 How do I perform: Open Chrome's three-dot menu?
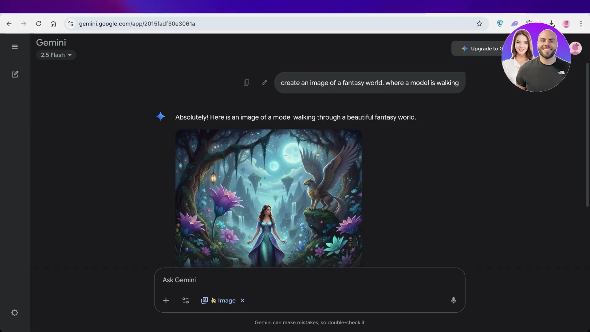[x=581, y=24]
